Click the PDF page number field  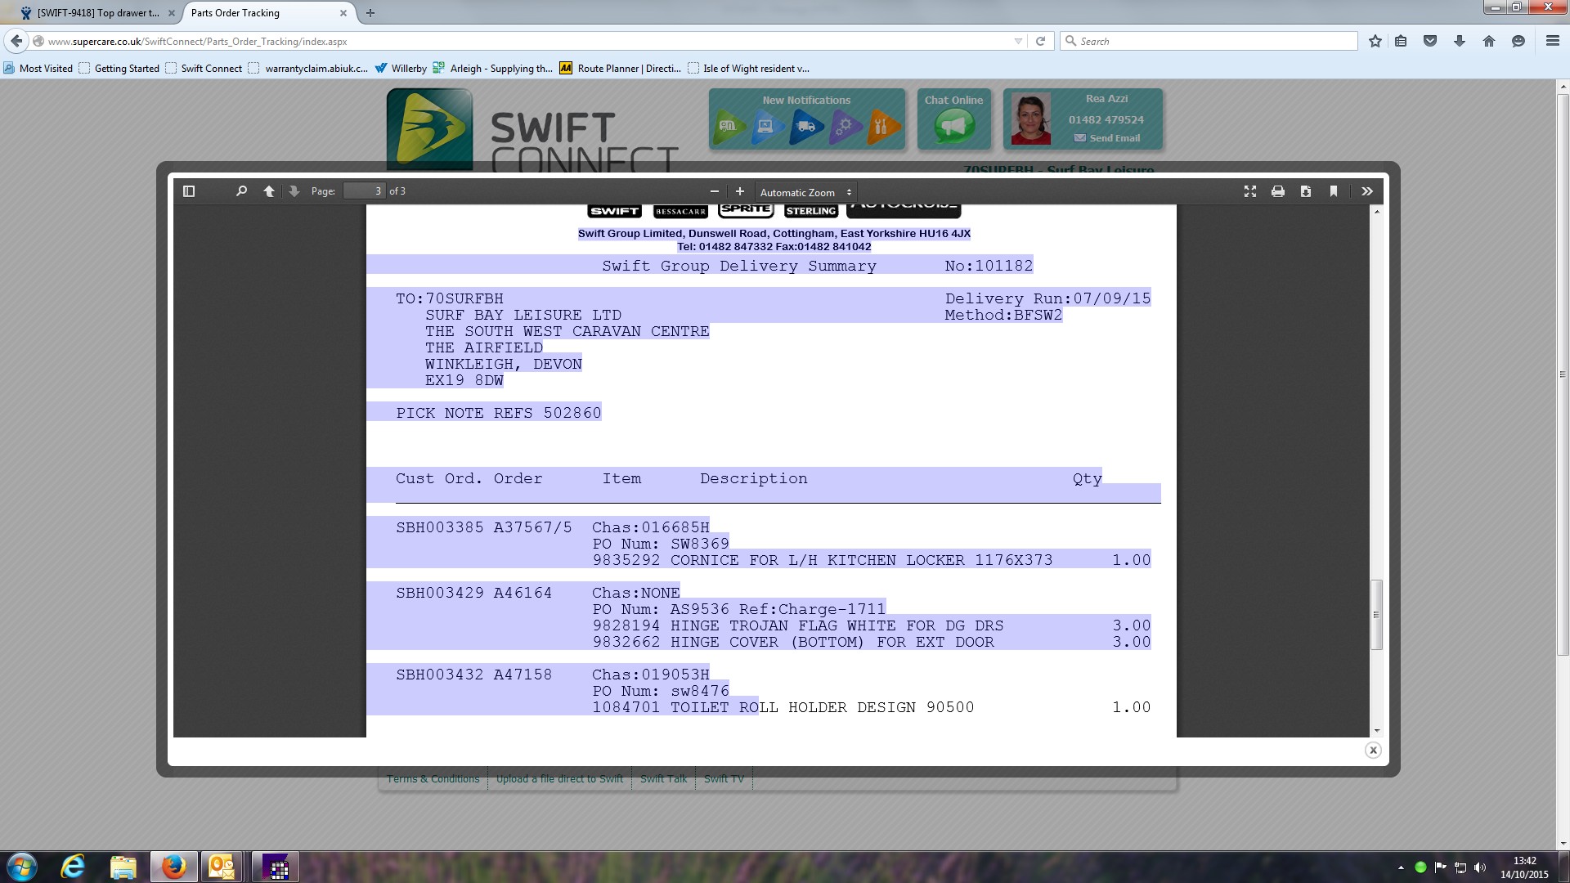point(364,191)
